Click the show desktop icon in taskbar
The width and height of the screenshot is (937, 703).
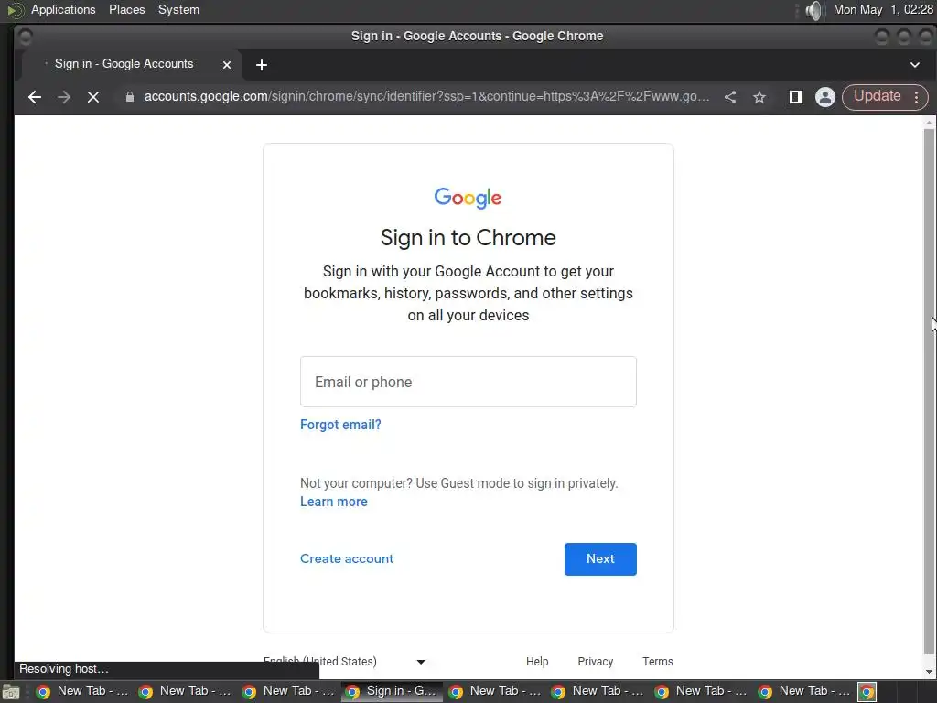pos(11,692)
